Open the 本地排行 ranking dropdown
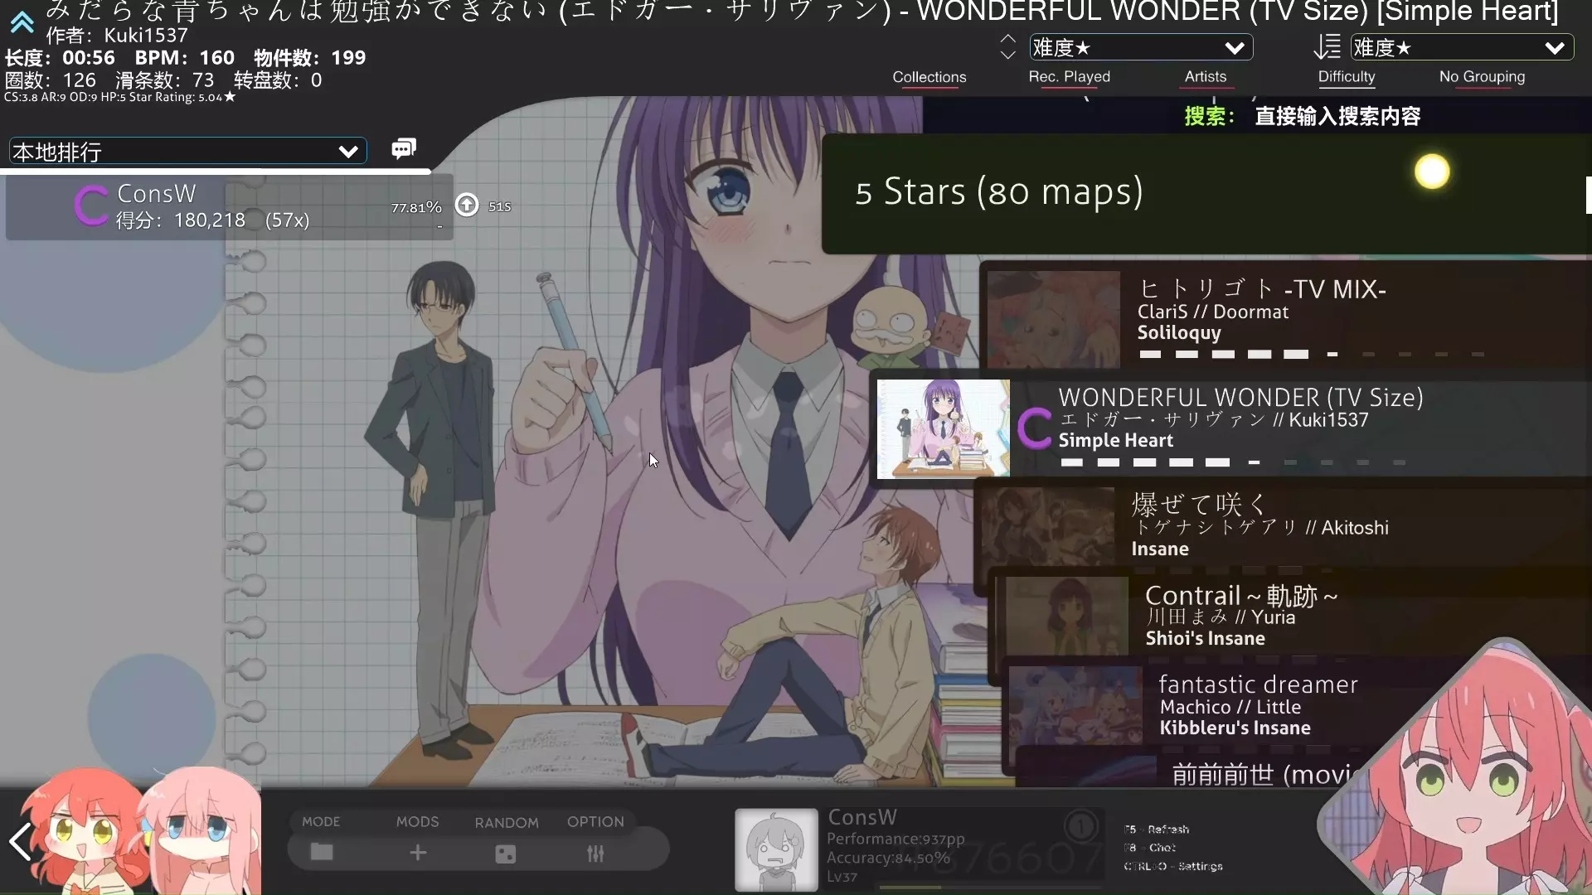This screenshot has height=895, width=1592. pyautogui.click(x=187, y=152)
